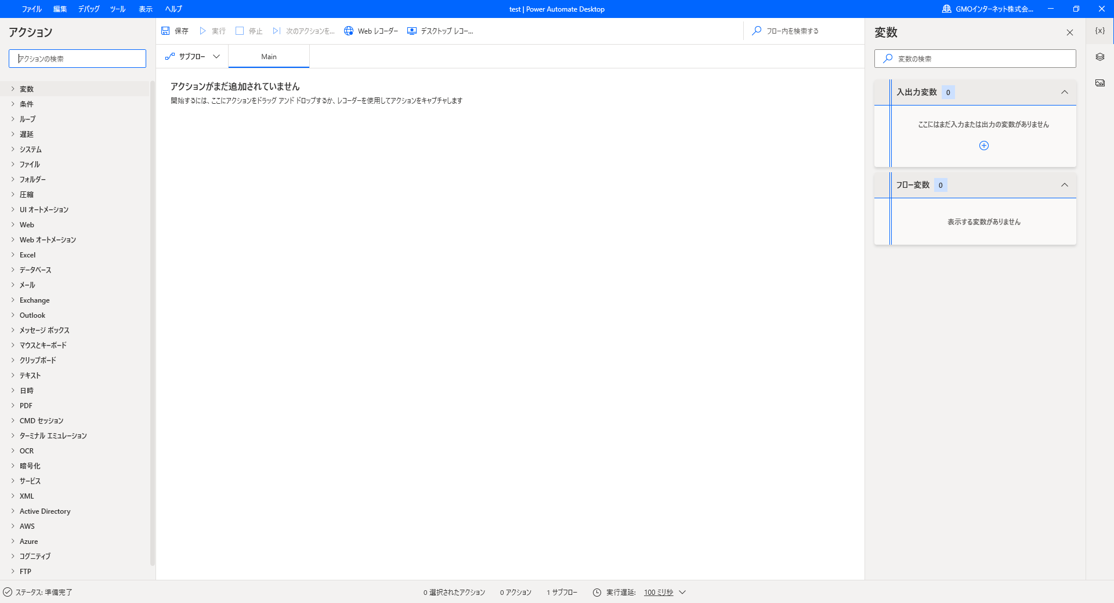Open the サブフロー dropdown
Screen dimensions: 1114x603
click(192, 56)
